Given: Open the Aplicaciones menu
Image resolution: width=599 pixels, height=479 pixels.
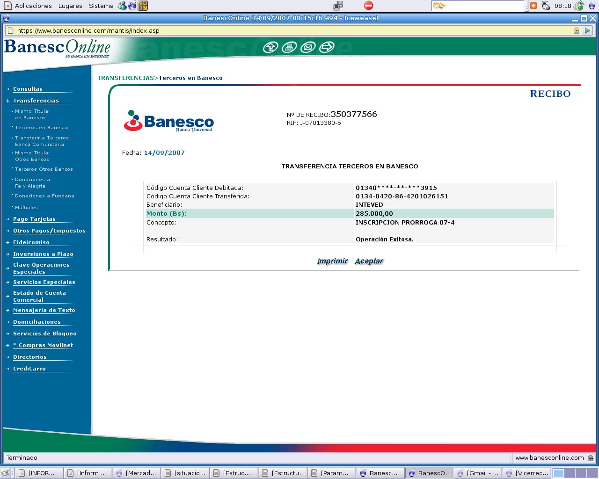Looking at the screenshot, I should click(33, 6).
